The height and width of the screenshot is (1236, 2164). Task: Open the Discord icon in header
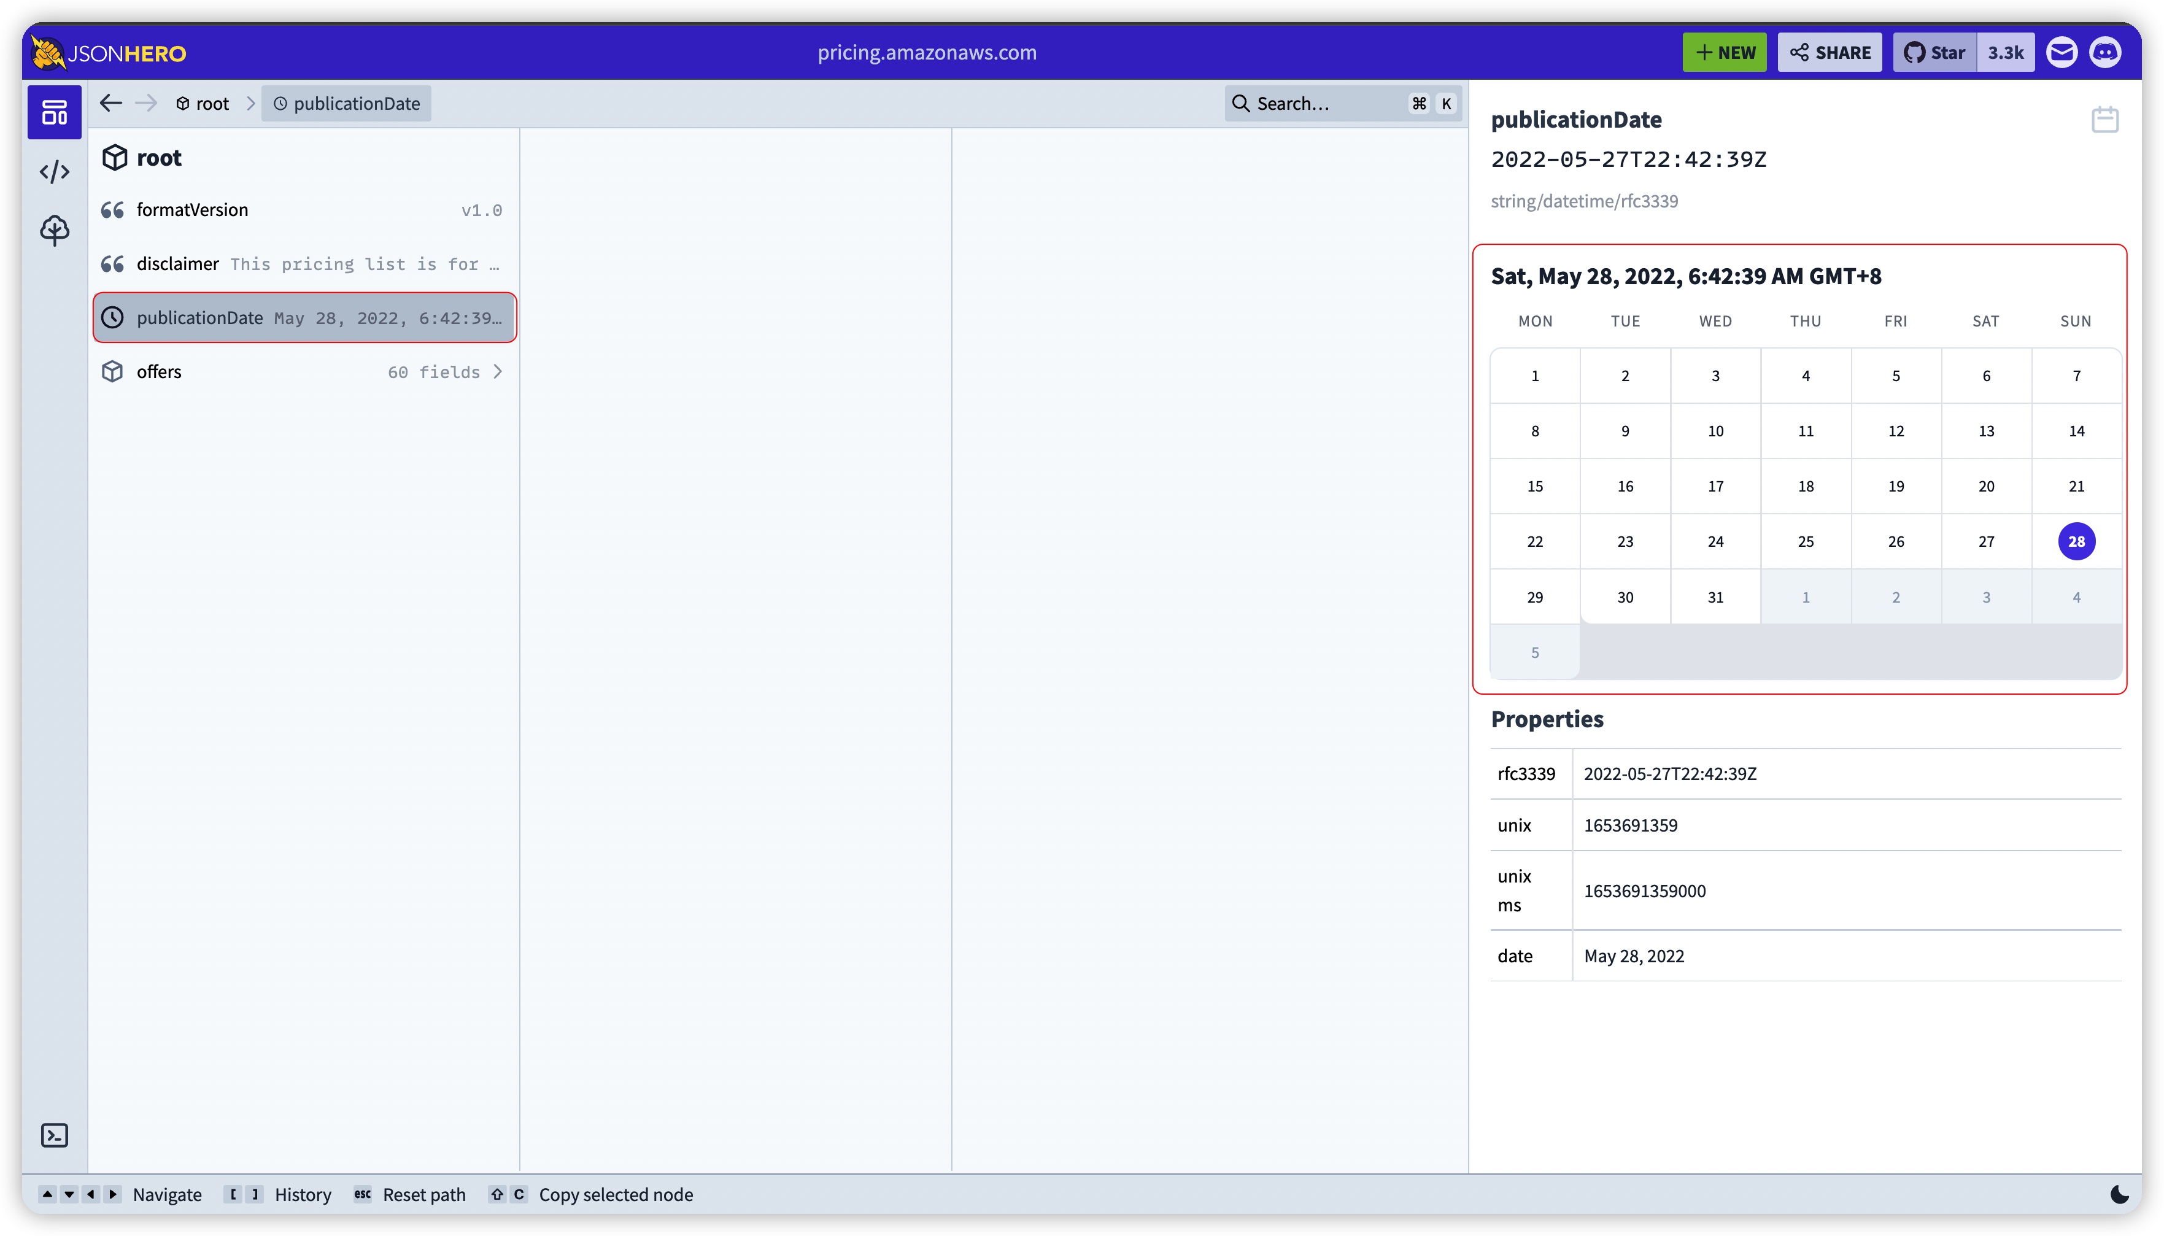pyautogui.click(x=2104, y=53)
